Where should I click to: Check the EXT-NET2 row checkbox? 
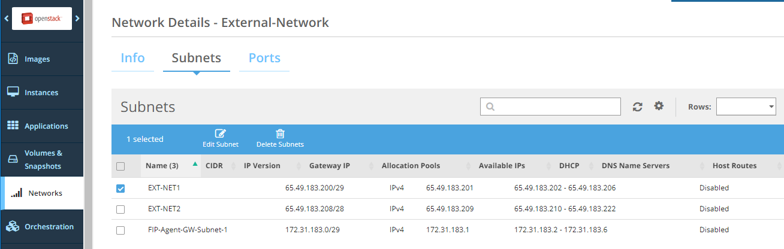click(120, 209)
